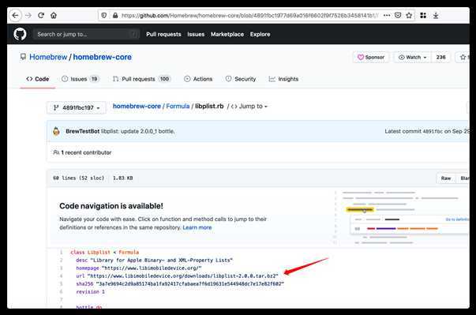476x315 pixels.
Task: Open the 4891fbc197 branch selector dropdown
Action: (x=77, y=107)
